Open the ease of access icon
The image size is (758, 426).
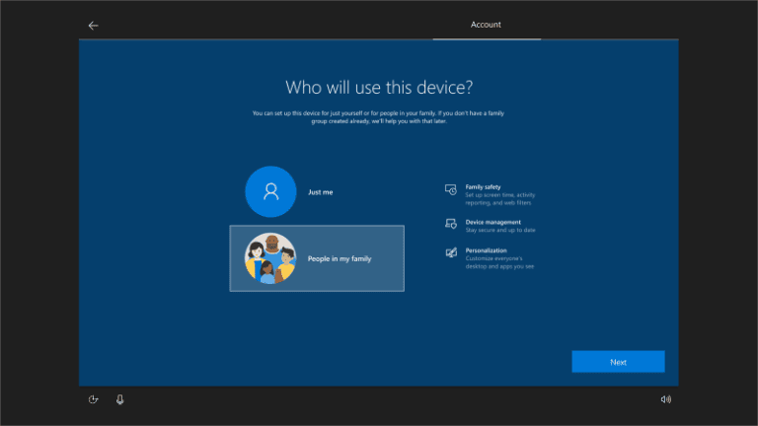94,399
